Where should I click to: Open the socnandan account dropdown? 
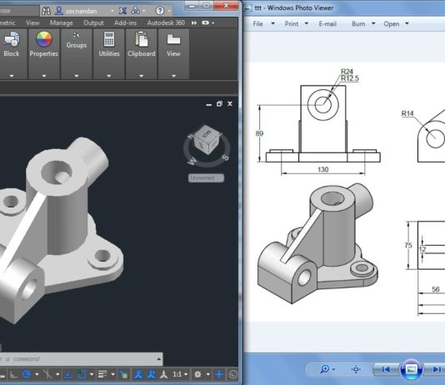point(112,11)
